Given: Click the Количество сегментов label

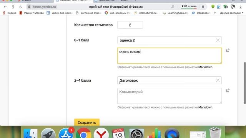Looking at the screenshot, I should [93, 25].
